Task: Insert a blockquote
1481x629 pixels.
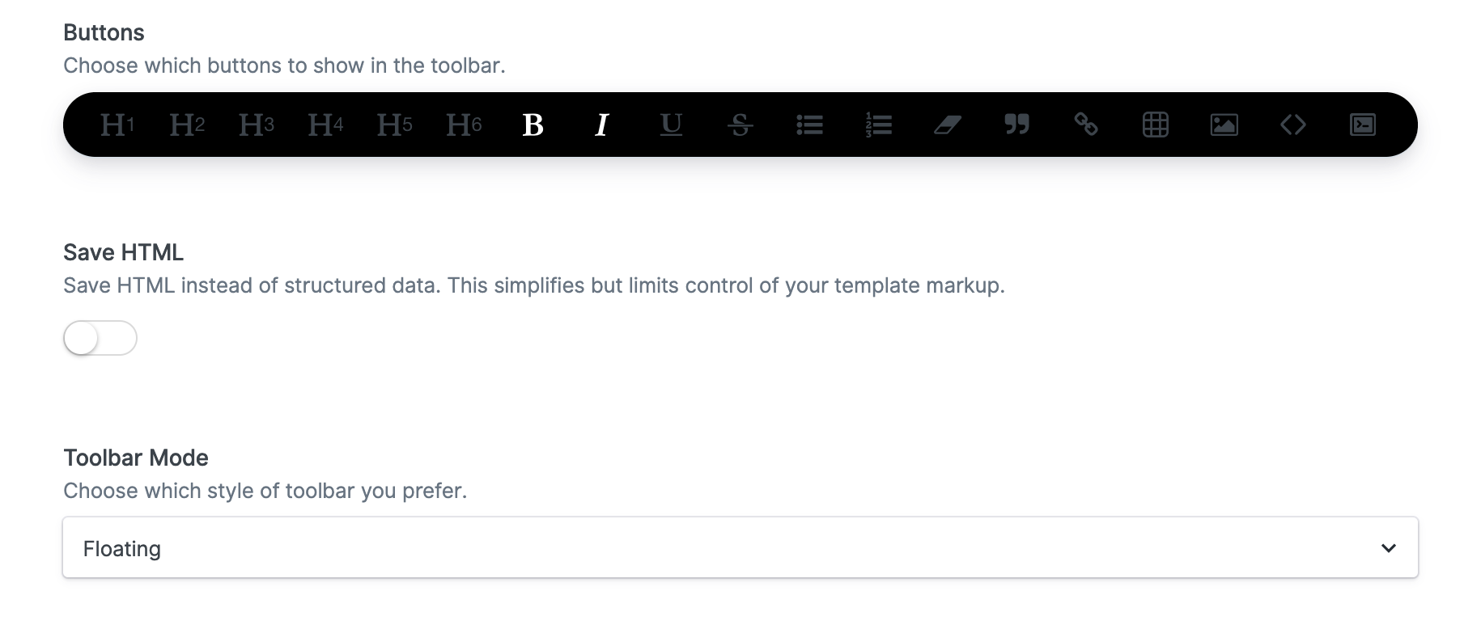Action: point(1016,125)
